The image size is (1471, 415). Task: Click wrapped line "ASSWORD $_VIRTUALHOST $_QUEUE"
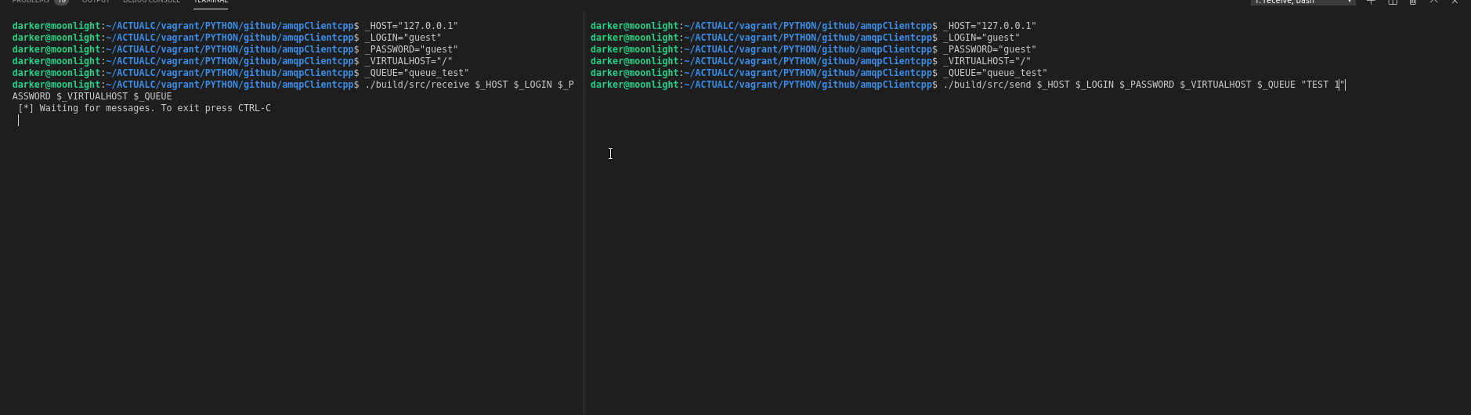point(92,96)
